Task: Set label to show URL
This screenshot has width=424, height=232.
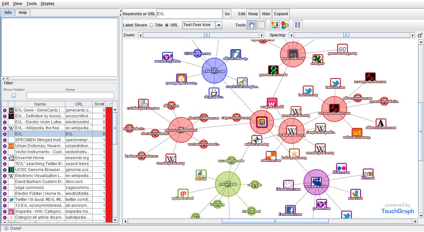Action: (x=167, y=25)
